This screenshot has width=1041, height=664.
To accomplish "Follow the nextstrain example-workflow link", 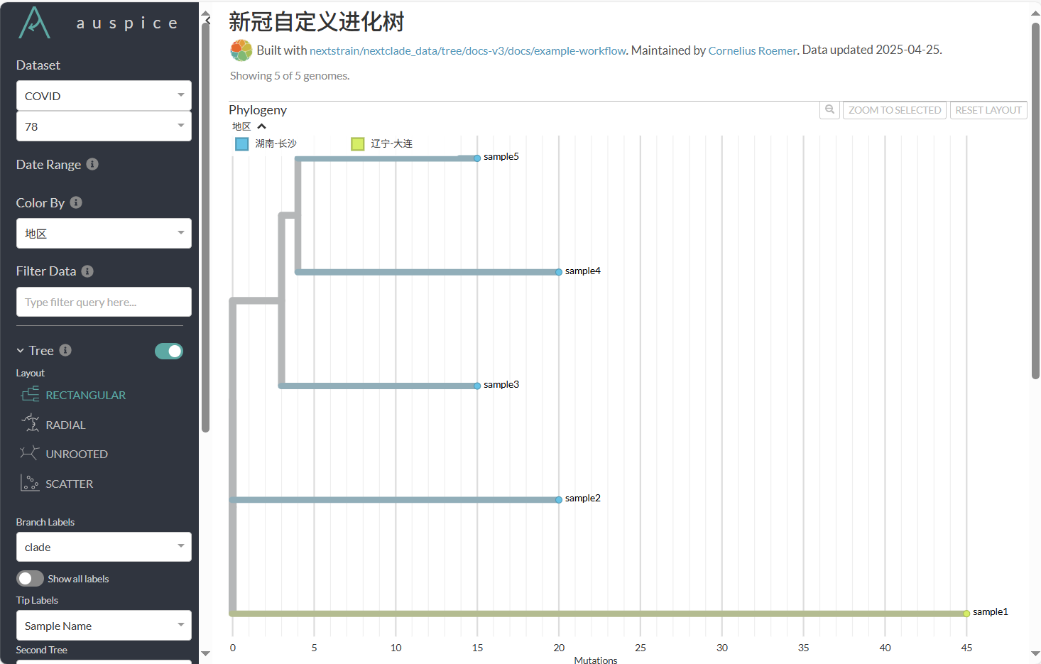I will point(468,50).
